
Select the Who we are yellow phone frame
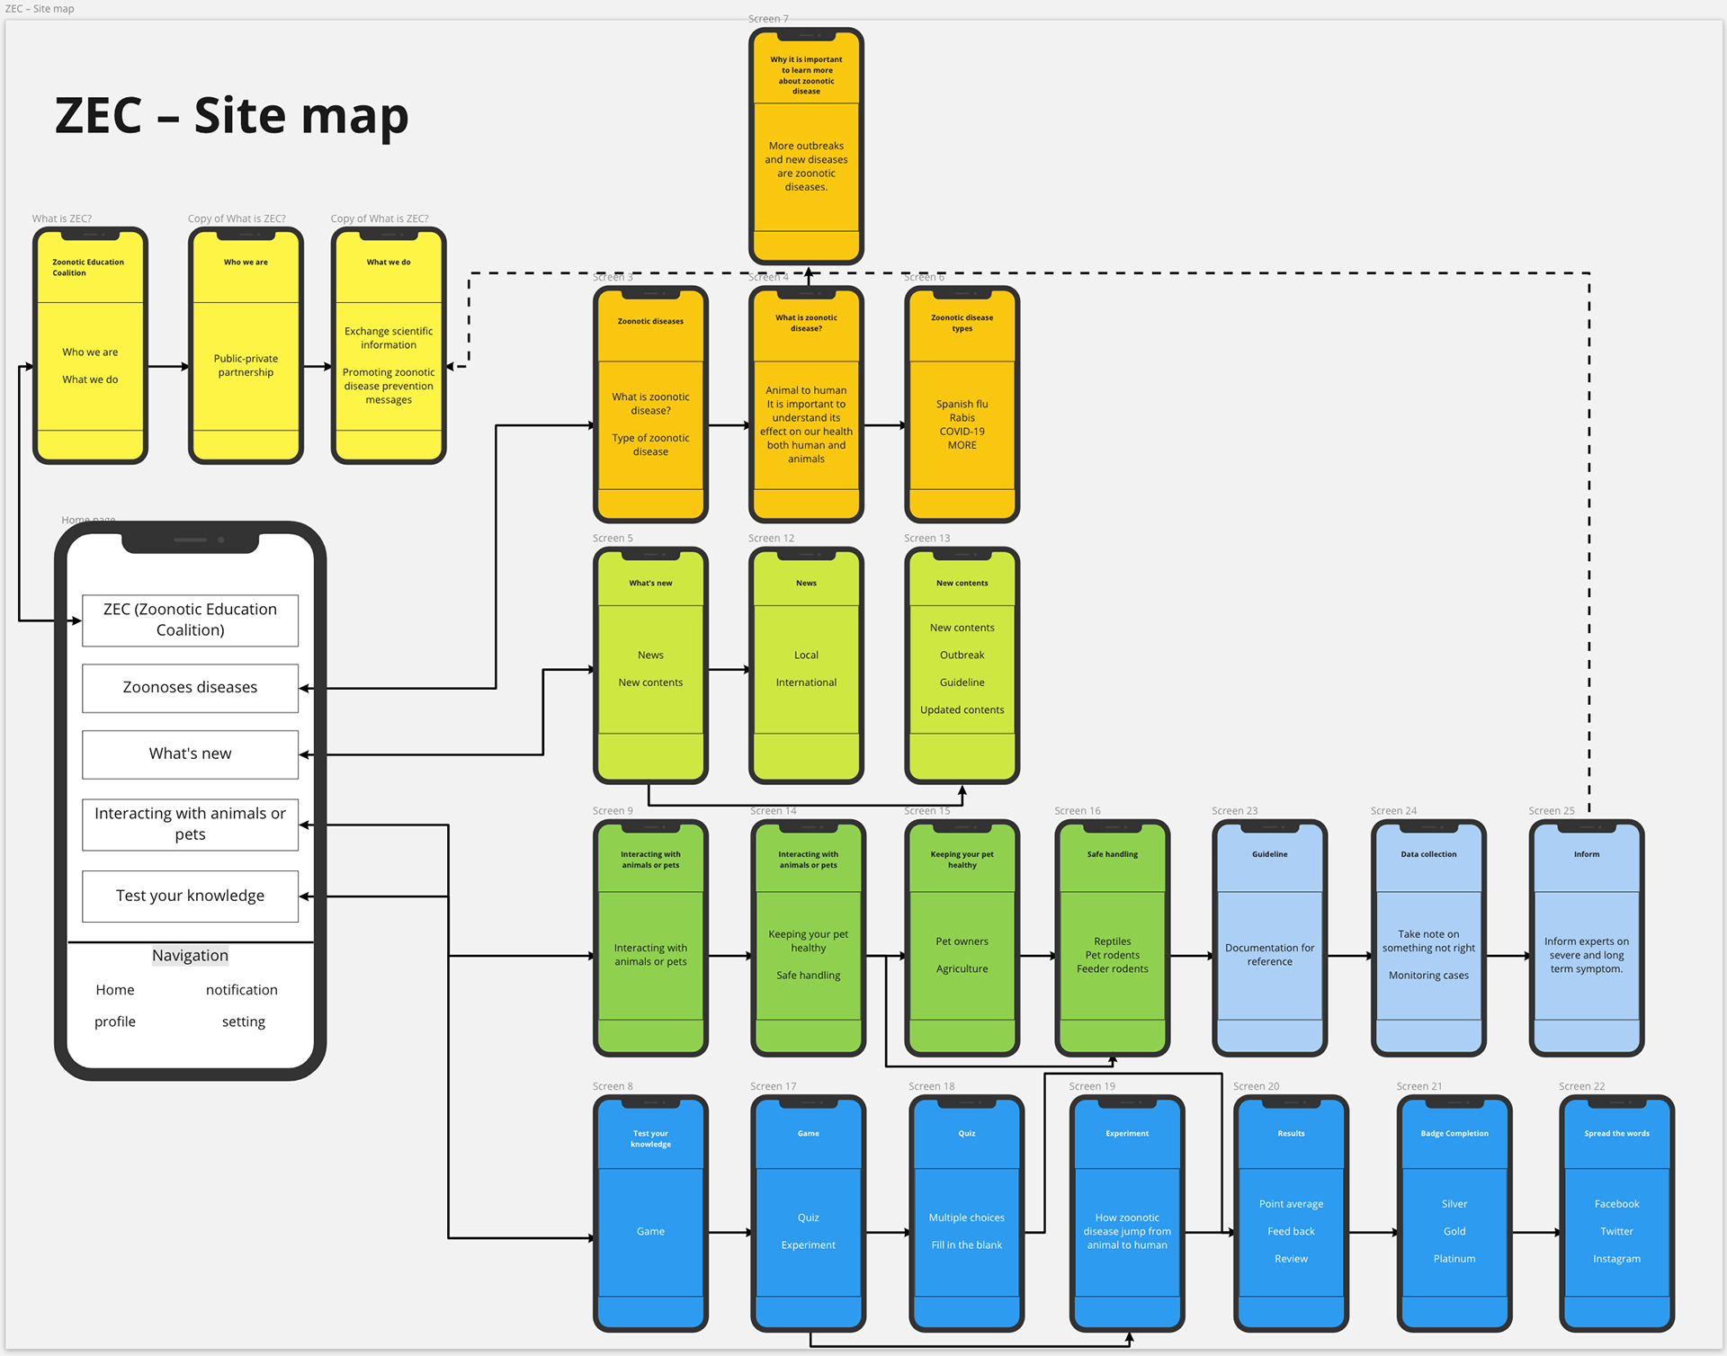coord(246,345)
